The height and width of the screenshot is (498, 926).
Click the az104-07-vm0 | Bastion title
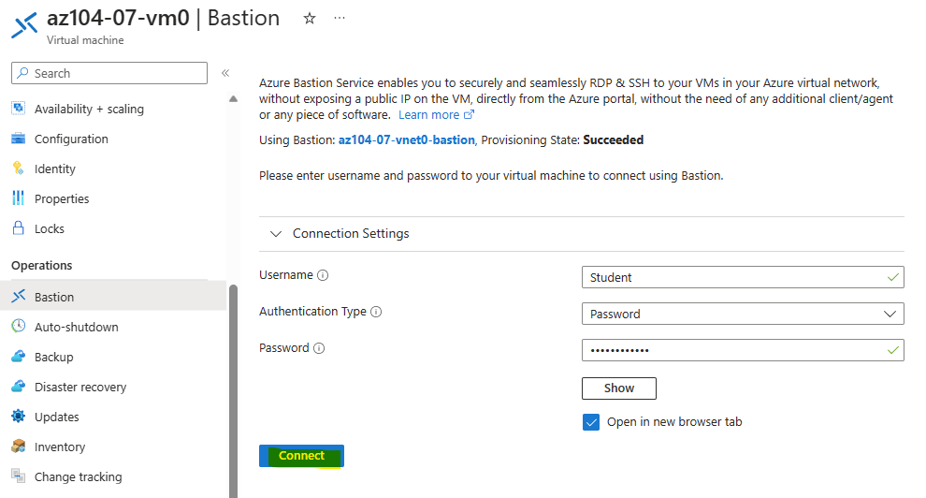(x=163, y=18)
